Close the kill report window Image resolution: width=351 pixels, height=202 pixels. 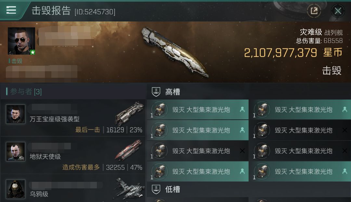pyautogui.click(x=338, y=10)
